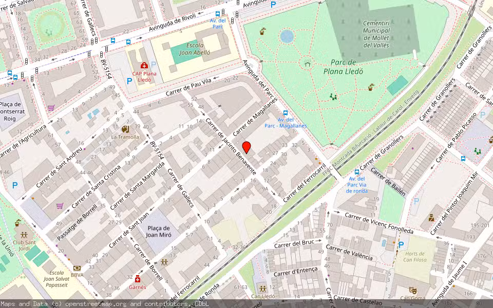Select the community icon below Plaça de Joan Miró
This screenshot has width=493, height=308.
tap(164, 262)
